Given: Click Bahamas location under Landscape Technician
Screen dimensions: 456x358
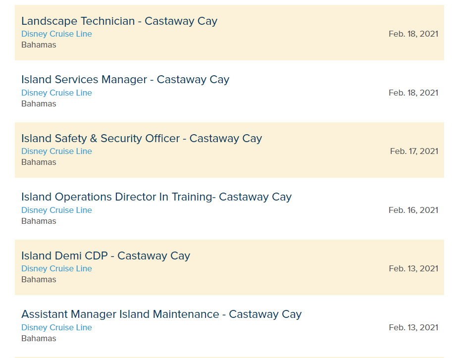Looking at the screenshot, I should [x=39, y=45].
